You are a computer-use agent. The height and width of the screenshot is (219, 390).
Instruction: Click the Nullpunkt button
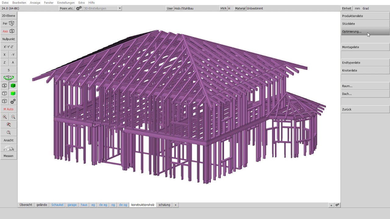(9, 39)
